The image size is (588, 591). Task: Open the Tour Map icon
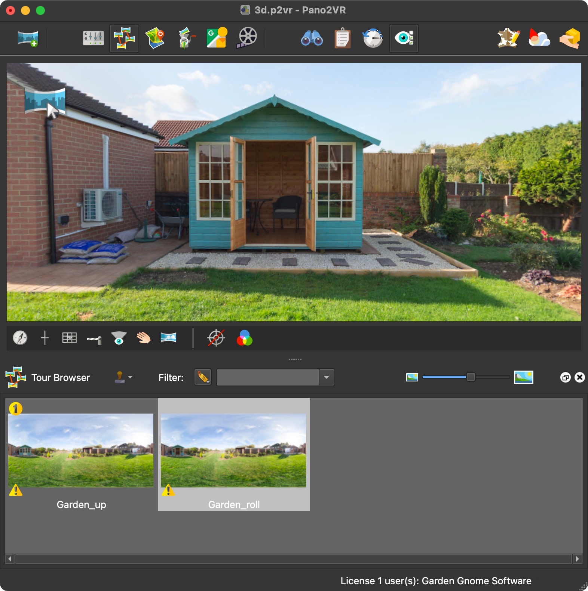[155, 38]
